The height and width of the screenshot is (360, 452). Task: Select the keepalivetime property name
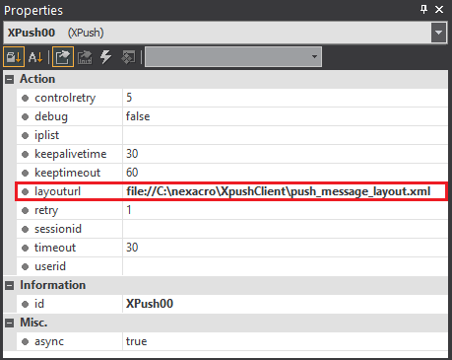point(71,154)
